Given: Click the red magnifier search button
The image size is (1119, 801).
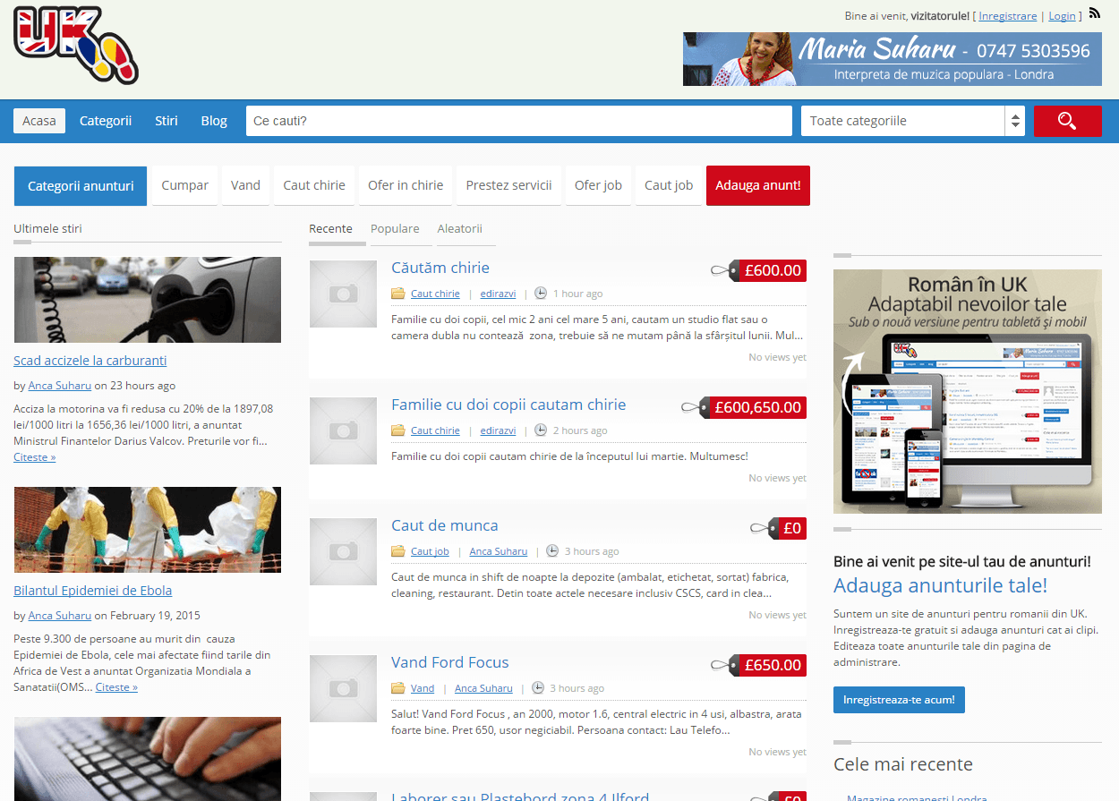Looking at the screenshot, I should [1067, 121].
